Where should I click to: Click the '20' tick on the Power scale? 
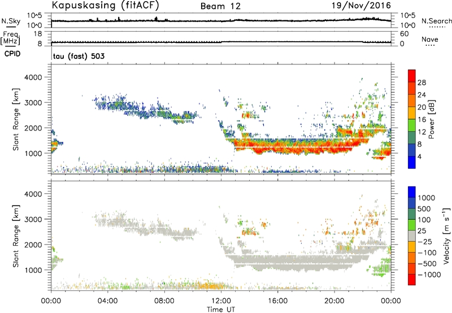pyautogui.click(x=421, y=107)
